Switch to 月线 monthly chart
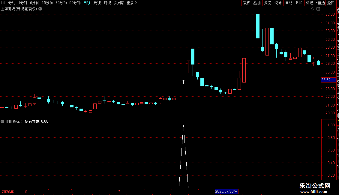The width and height of the screenshot is (339, 195). coord(107,3)
